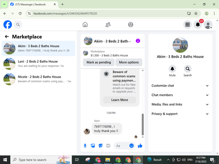
Task: Open the taskbar clock showing 9:57 PM
Action: (201, 160)
